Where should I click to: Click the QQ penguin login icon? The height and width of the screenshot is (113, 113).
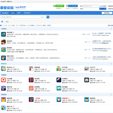point(67,6)
